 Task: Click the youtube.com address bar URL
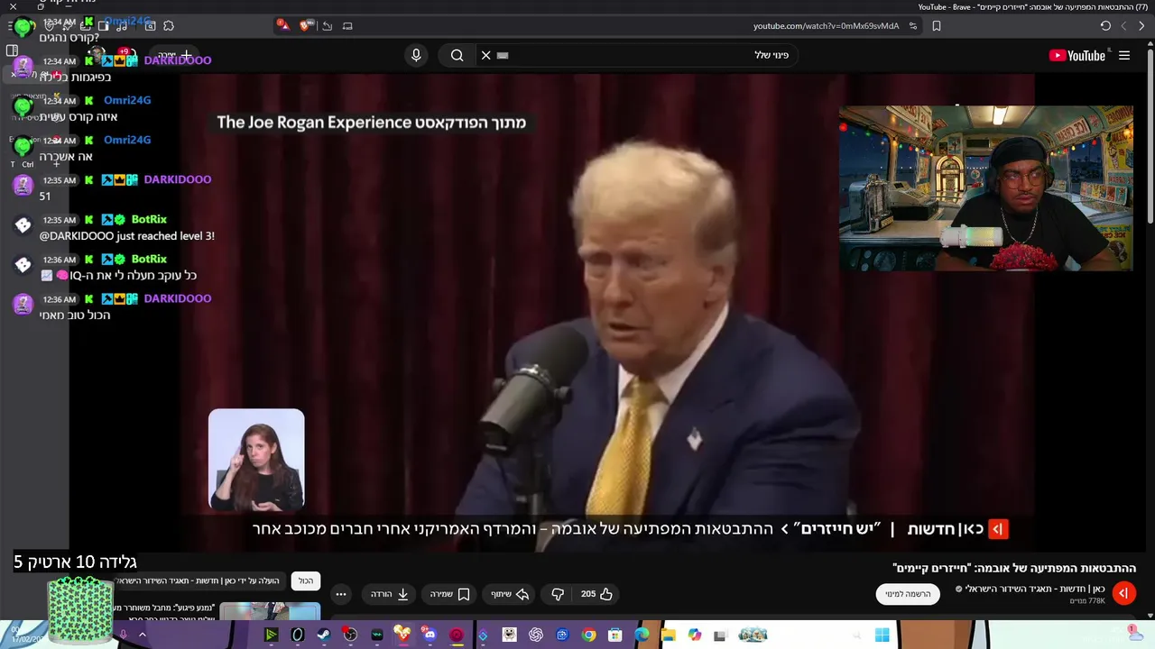pos(826,26)
